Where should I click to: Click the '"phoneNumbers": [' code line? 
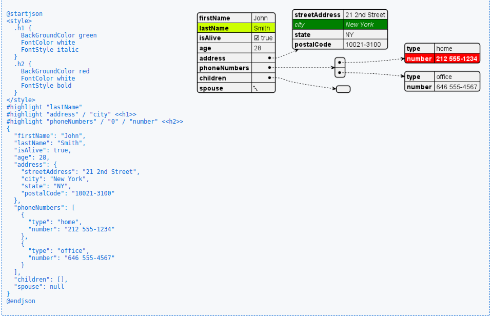tap(44, 208)
